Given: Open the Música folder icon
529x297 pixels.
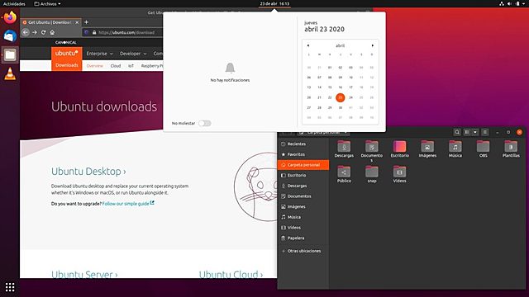Looking at the screenshot, I should click(455, 149).
